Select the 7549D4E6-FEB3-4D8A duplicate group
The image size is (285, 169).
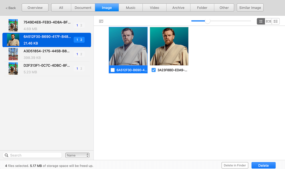(x=47, y=25)
